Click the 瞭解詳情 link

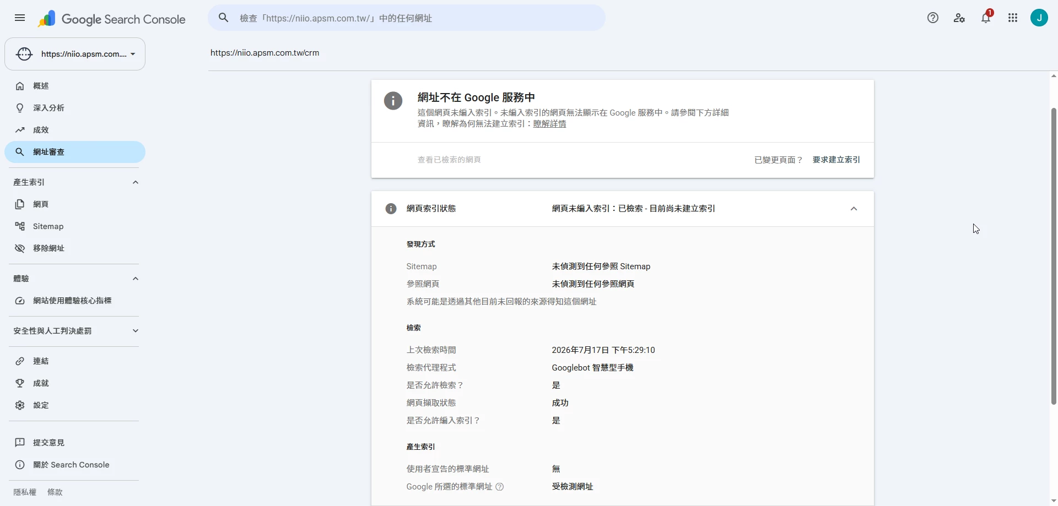(549, 124)
